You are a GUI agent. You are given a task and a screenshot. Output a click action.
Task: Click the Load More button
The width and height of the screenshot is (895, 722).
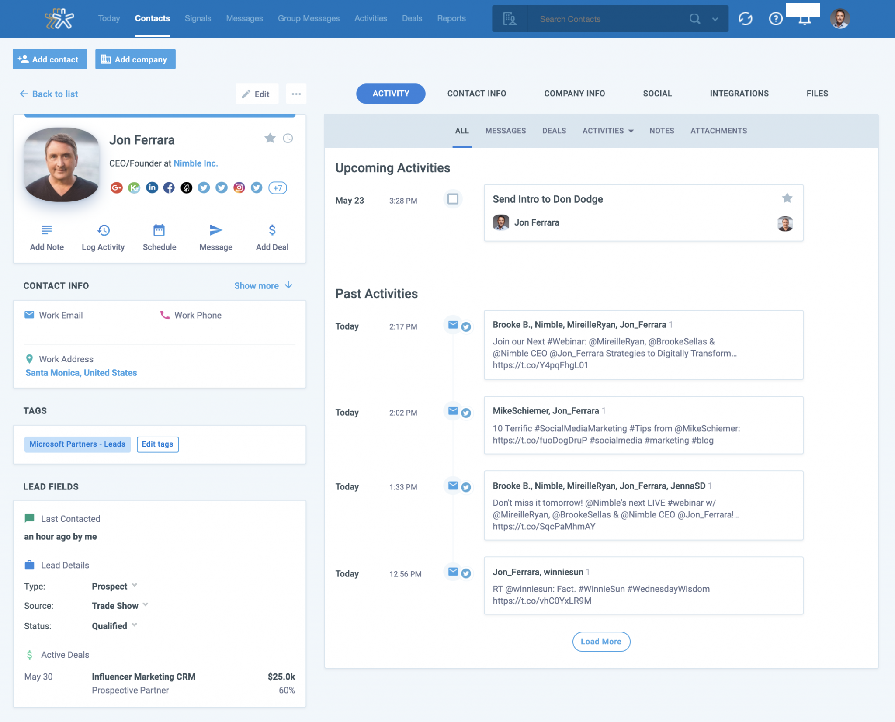coord(601,642)
